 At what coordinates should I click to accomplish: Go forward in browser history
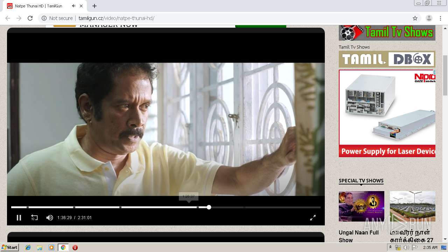[19, 18]
